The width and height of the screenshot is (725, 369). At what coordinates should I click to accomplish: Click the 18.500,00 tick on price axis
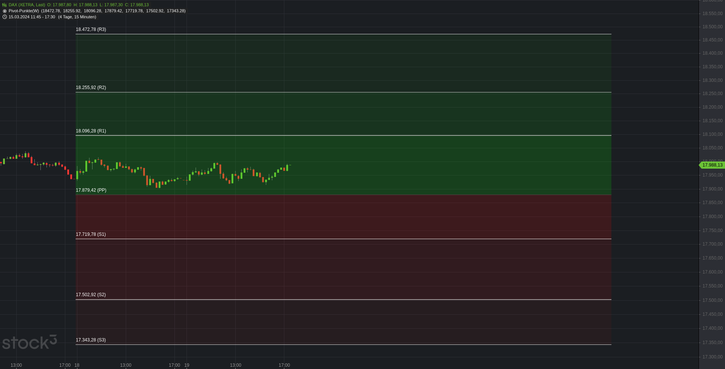pyautogui.click(x=712, y=27)
